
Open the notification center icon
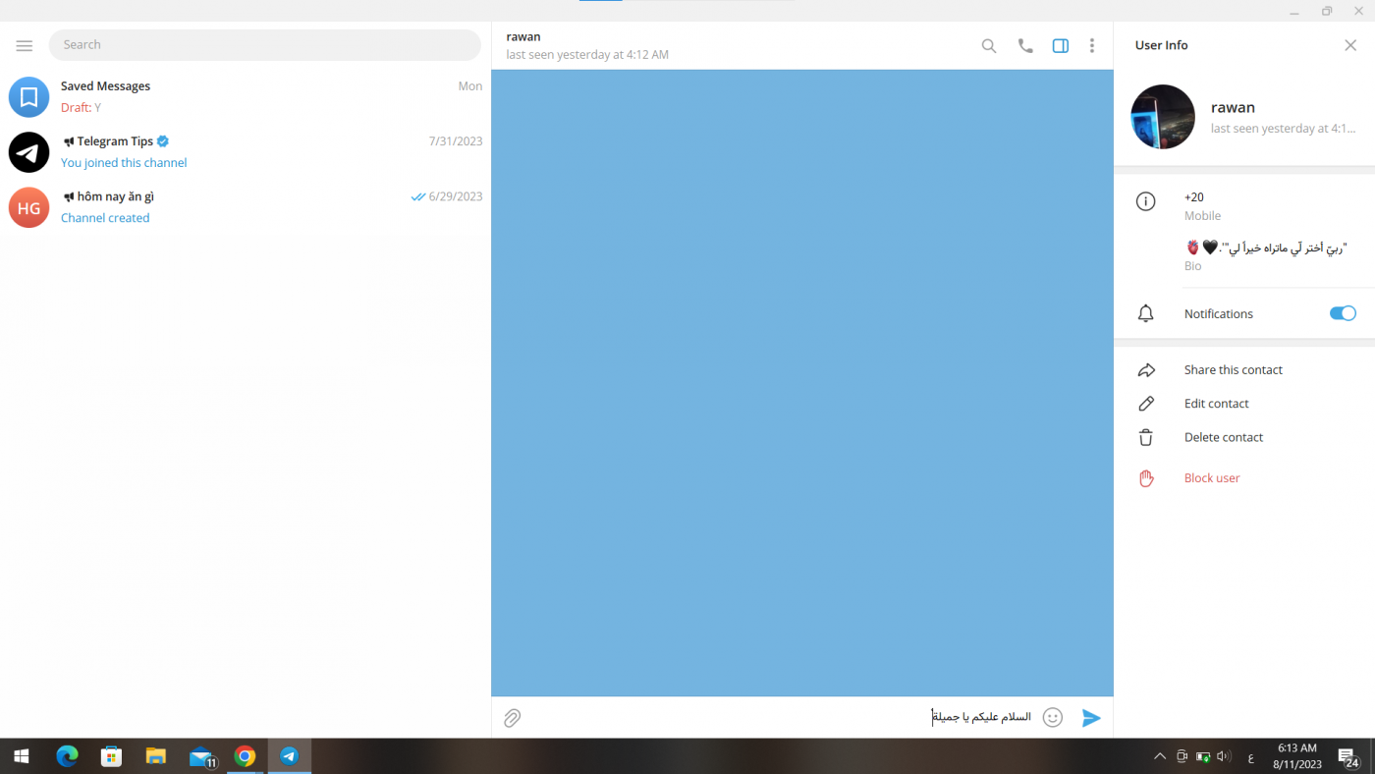[x=1348, y=757]
